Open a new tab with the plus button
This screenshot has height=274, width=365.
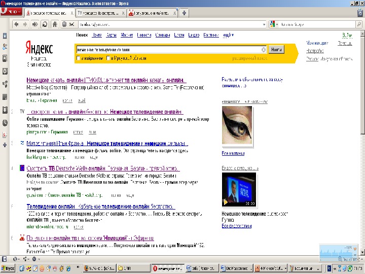click(184, 13)
